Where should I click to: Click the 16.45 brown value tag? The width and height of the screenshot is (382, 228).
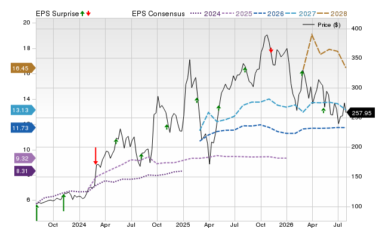coord(23,68)
